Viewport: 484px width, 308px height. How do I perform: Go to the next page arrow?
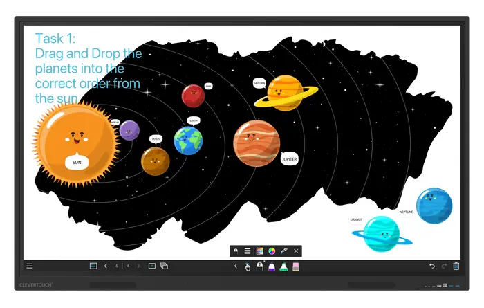pos(138,266)
